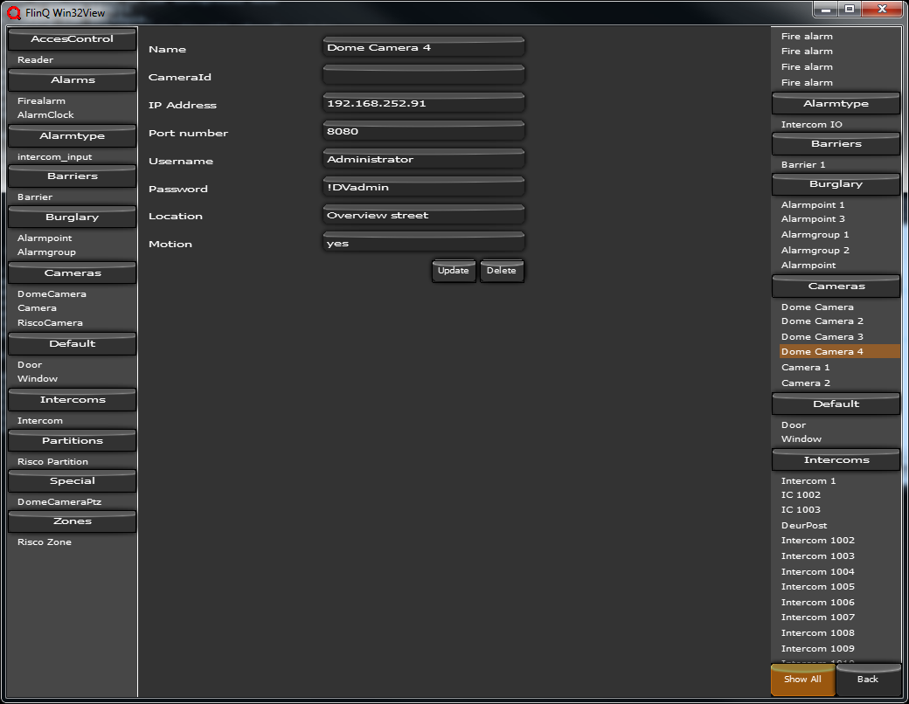Screen dimensions: 909x704
Task: Collapse right panel Barriers header
Action: tap(836, 144)
